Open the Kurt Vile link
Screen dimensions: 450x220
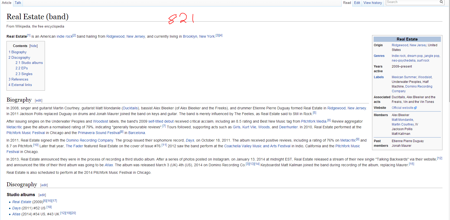pyautogui.click(x=249, y=127)
